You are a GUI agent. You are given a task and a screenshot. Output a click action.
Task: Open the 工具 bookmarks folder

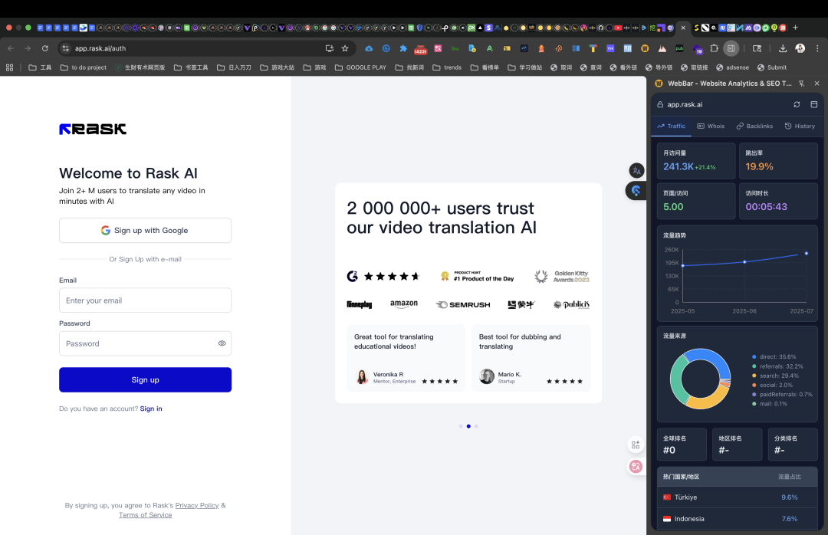click(40, 67)
